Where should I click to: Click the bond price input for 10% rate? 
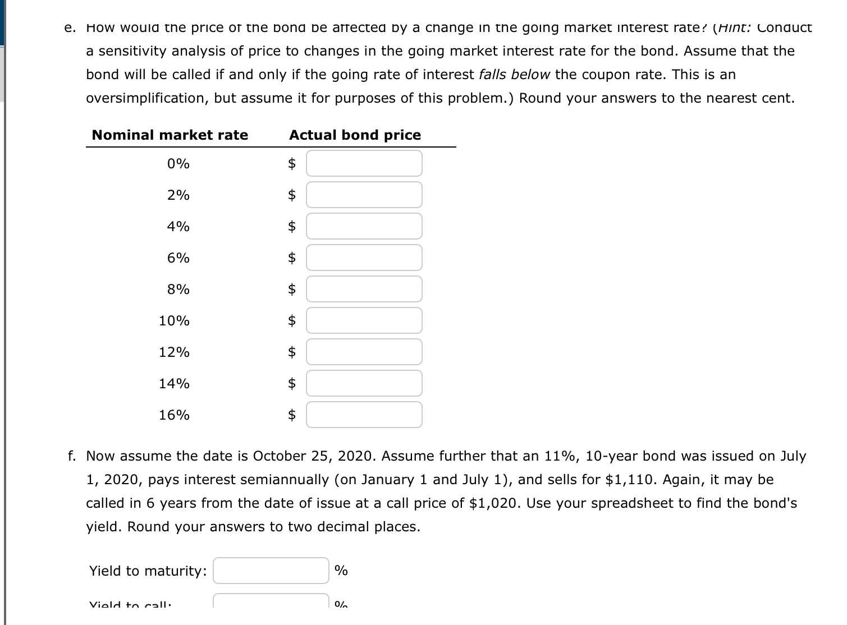click(x=364, y=320)
